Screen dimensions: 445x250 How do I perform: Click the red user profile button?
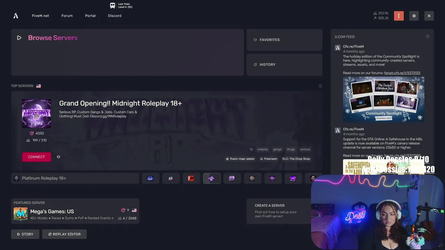click(x=399, y=16)
